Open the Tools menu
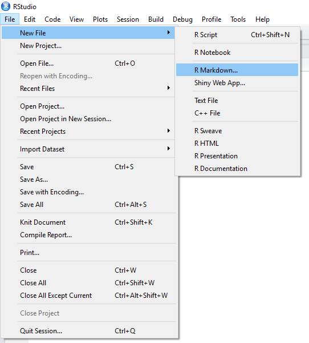The image size is (309, 343). coord(238,19)
